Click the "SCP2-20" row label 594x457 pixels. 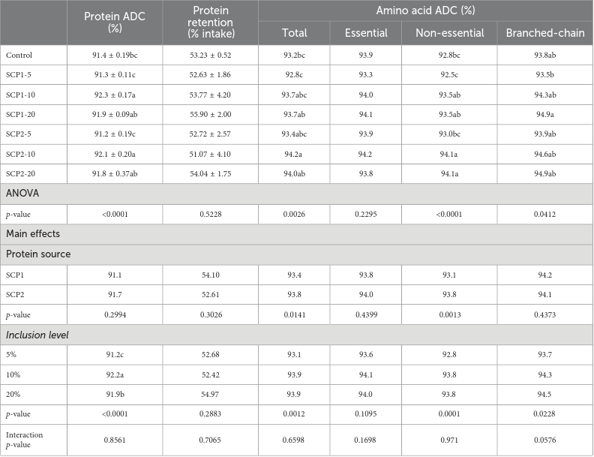(x=22, y=173)
